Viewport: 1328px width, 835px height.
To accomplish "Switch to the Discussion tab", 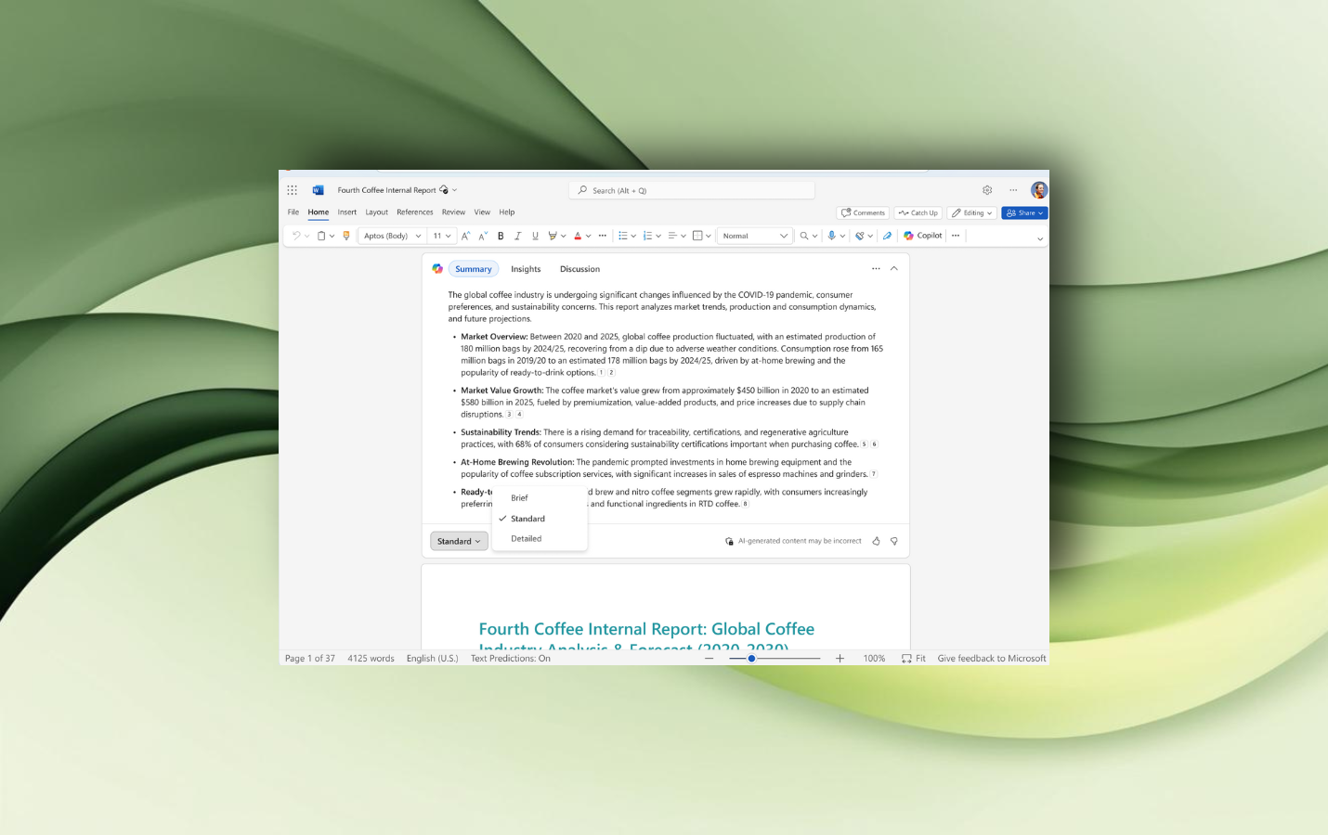I will [579, 269].
